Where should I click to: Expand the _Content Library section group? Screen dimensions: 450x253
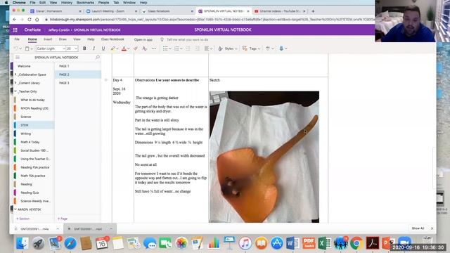tap(15, 83)
